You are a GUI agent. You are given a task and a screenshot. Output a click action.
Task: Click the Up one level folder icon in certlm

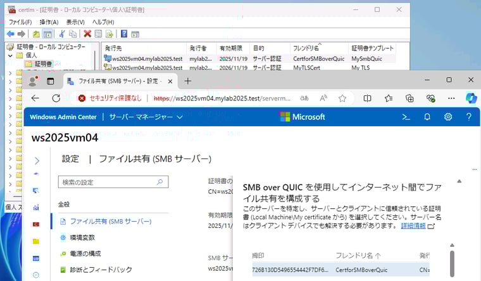(x=36, y=34)
